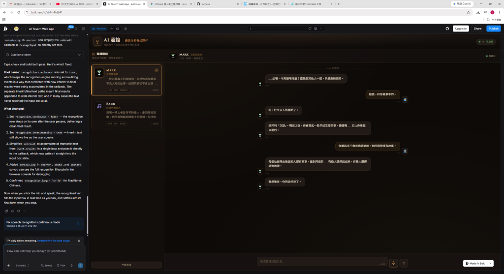Give thumbs up to the response
The height and width of the screenshot is (274, 504).
pyautogui.click(x=12, y=211)
